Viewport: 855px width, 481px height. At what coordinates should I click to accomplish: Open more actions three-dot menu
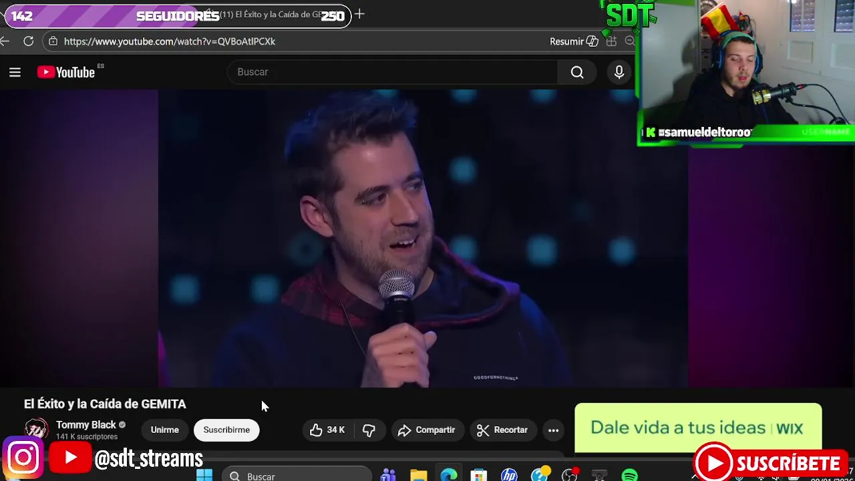(x=553, y=430)
